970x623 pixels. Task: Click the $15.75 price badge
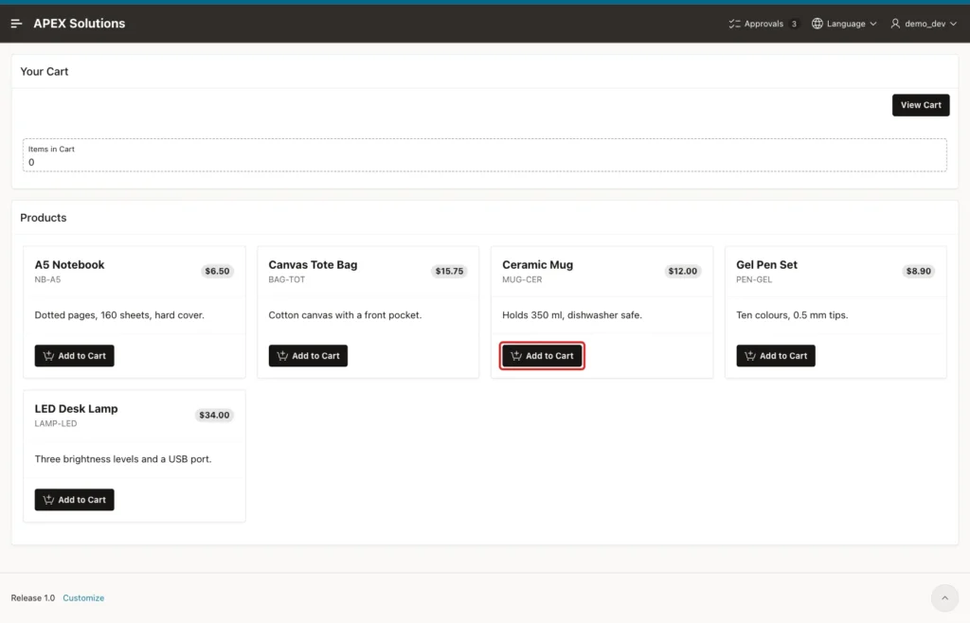click(x=449, y=271)
